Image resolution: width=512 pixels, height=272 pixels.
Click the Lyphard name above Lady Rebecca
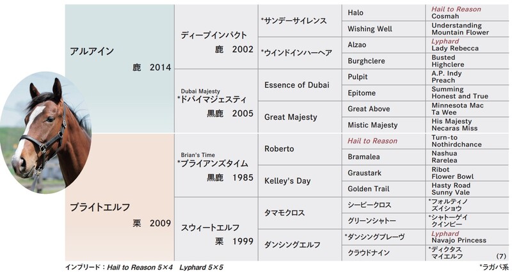tap(445, 41)
